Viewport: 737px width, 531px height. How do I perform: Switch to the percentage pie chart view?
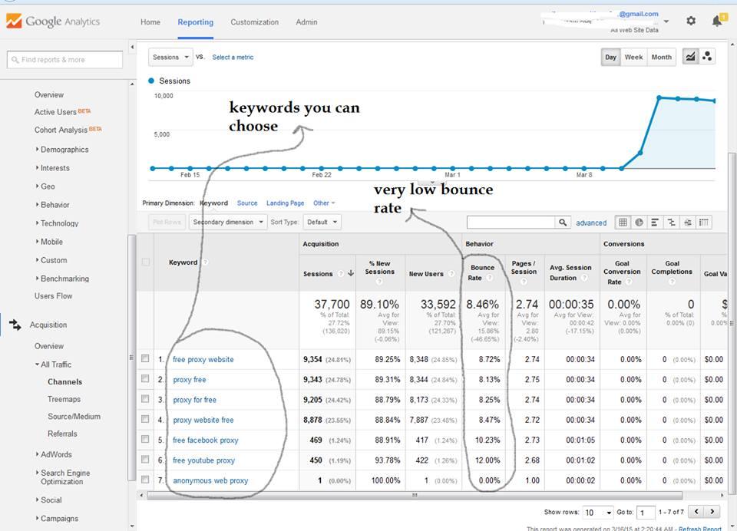640,222
